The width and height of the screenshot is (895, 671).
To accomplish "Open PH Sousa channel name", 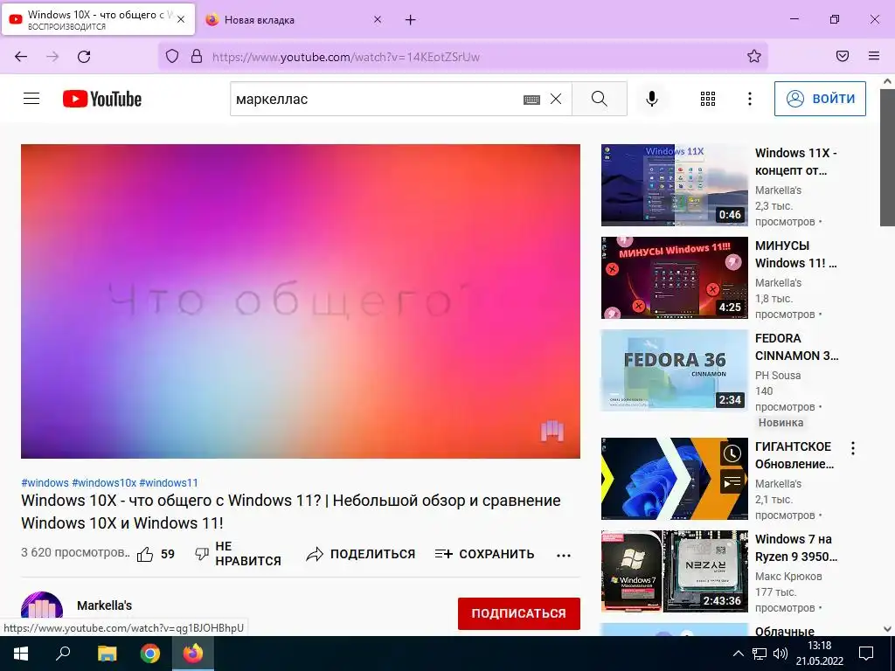I will pos(777,376).
